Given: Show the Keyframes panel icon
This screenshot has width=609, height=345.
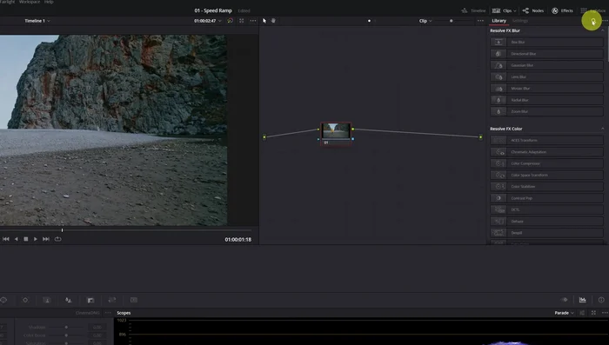Looking at the screenshot, I should [x=565, y=300].
